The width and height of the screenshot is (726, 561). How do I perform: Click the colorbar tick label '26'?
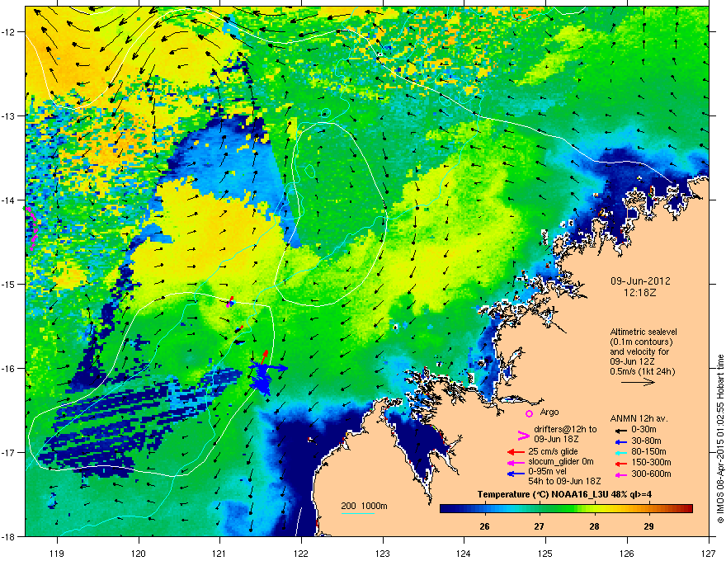coord(484,526)
